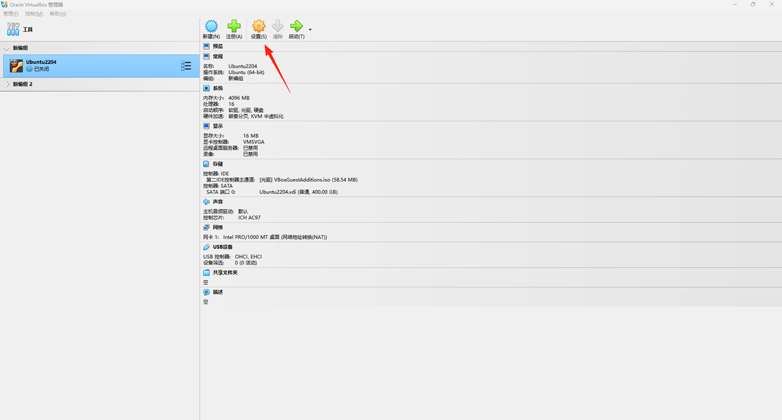Image resolution: width=782 pixels, height=420 pixels.
Task: Click the Audio (声音) section speaker icon
Action: (x=207, y=202)
